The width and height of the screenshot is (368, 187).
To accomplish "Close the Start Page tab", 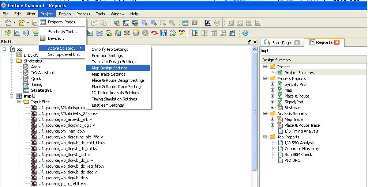I will [297, 43].
